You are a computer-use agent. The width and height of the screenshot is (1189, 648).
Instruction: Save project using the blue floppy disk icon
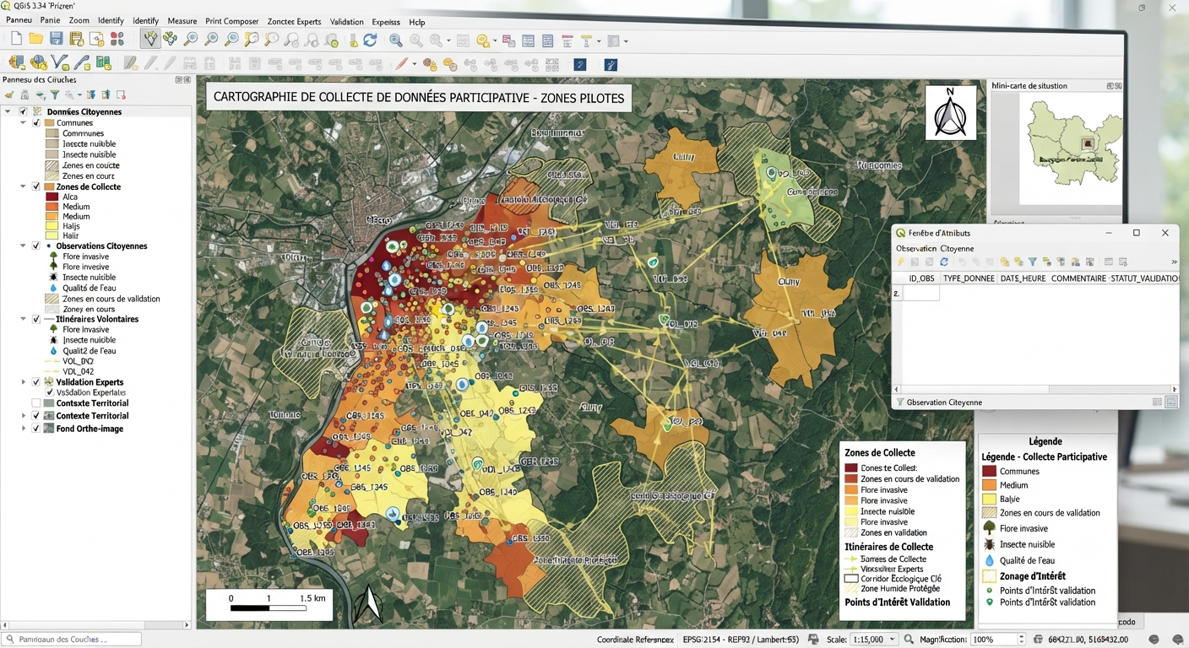57,39
